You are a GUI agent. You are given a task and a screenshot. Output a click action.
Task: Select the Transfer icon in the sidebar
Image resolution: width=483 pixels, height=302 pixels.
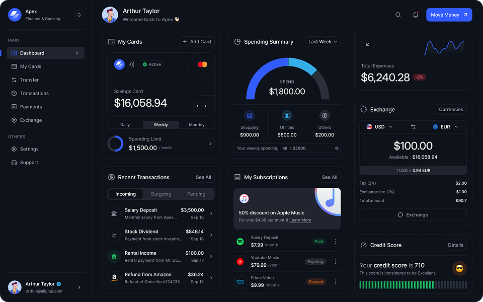15,80
